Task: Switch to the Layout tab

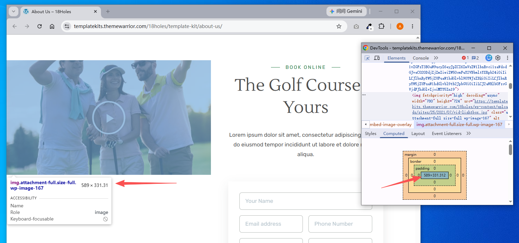Action: point(418,133)
